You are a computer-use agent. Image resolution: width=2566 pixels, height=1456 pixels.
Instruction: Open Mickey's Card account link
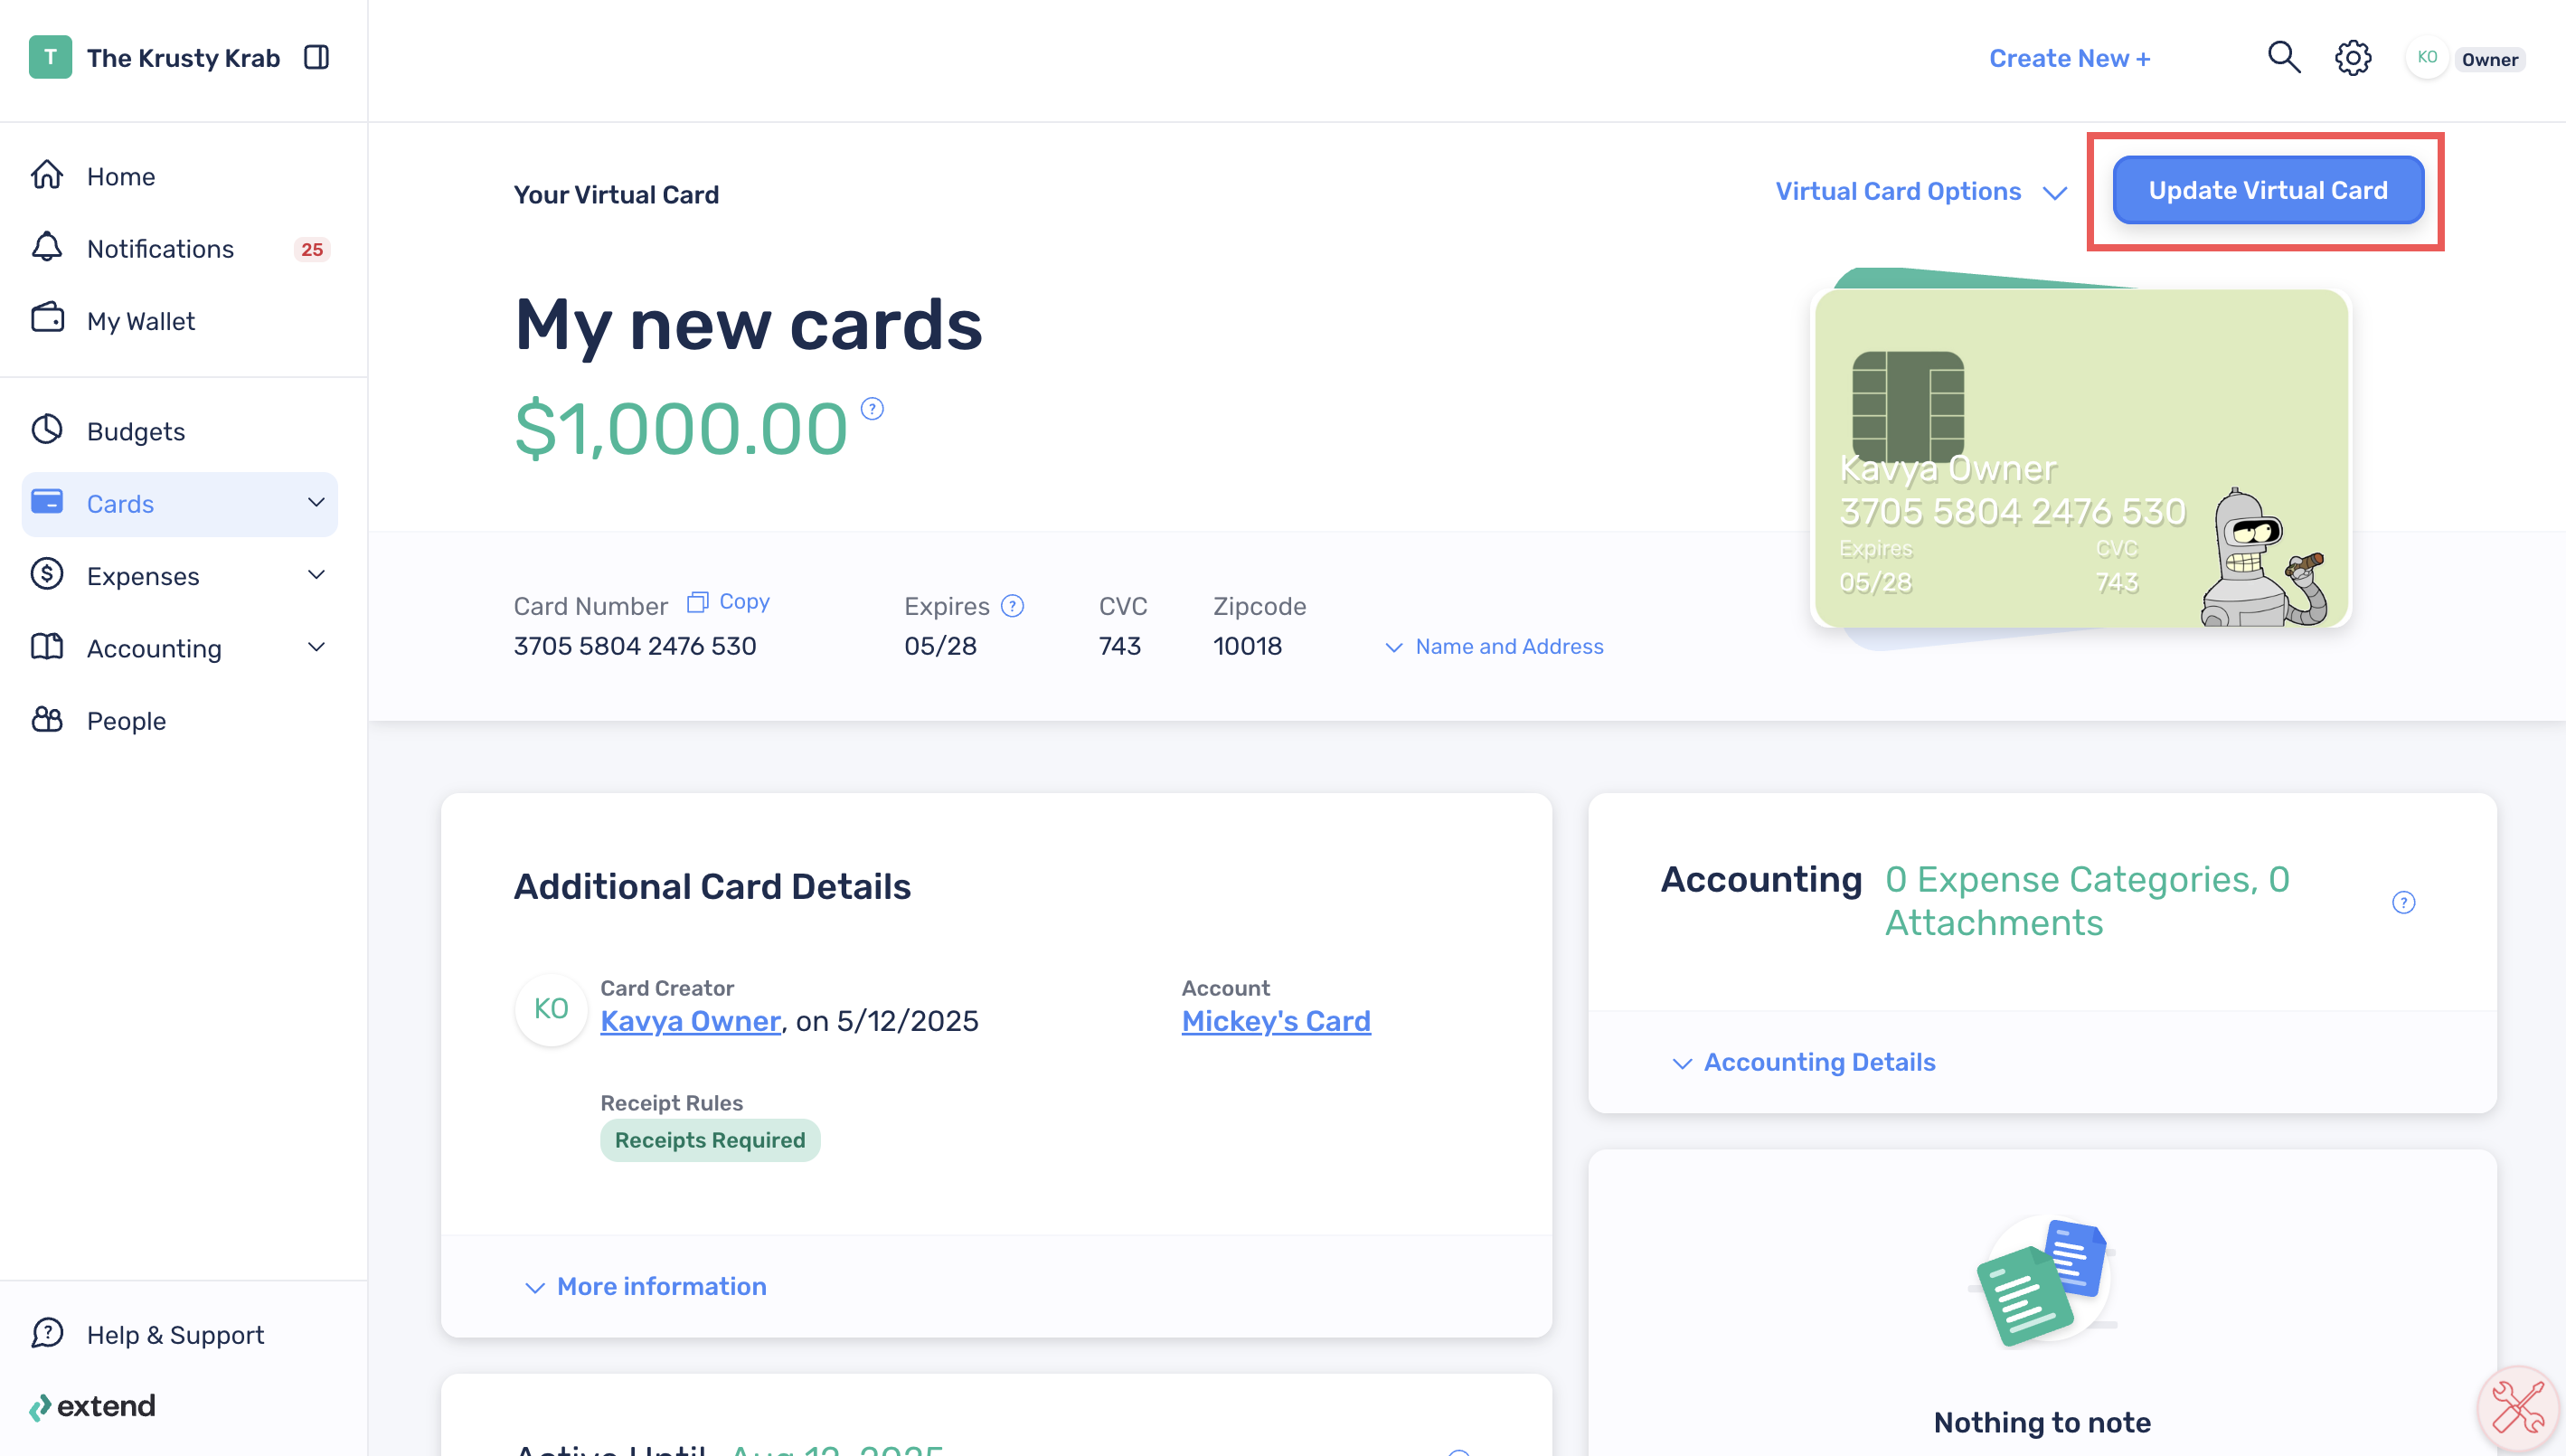click(x=1276, y=1021)
